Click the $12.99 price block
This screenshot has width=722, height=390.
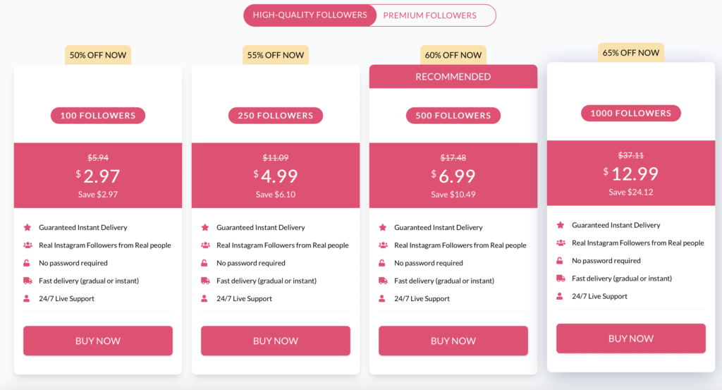coord(631,173)
